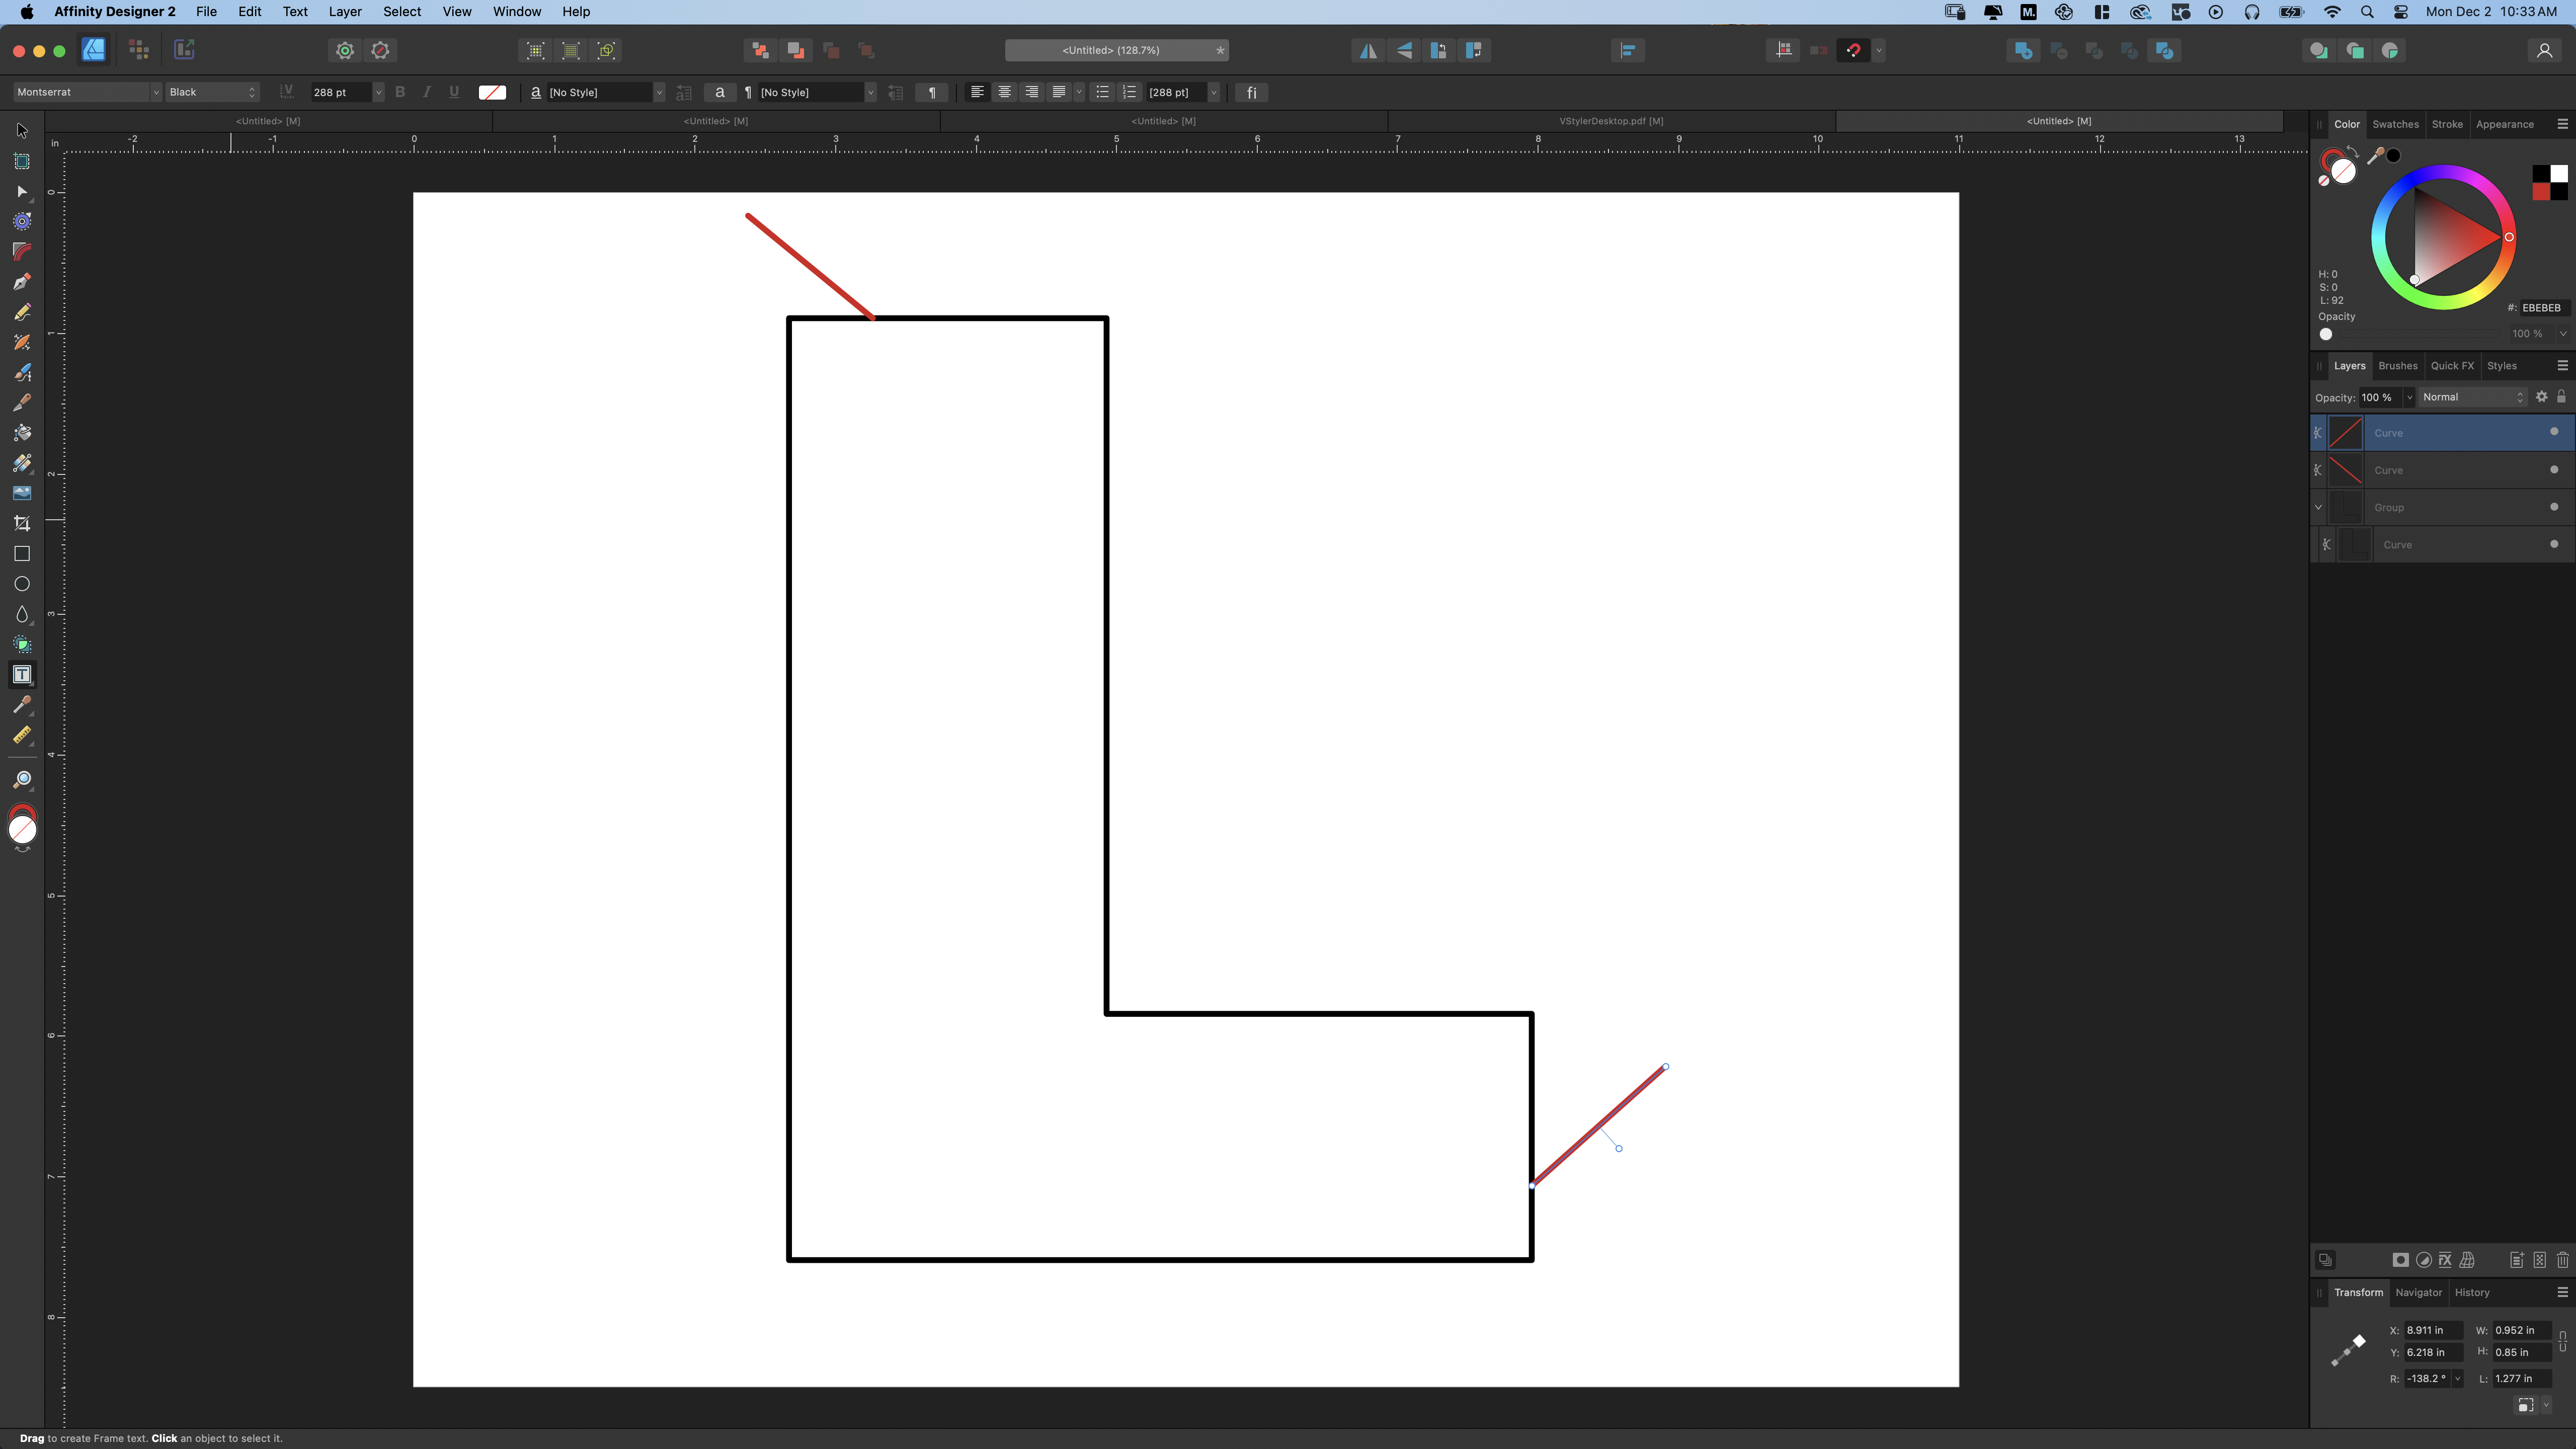Toggle lock on the selected layer
The width and height of the screenshot is (2576, 1449).
(x=2561, y=397)
